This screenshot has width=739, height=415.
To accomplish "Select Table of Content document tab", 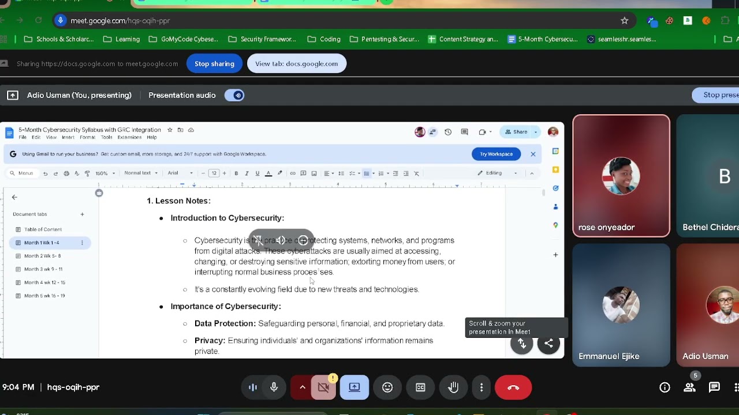I will 43,229.
